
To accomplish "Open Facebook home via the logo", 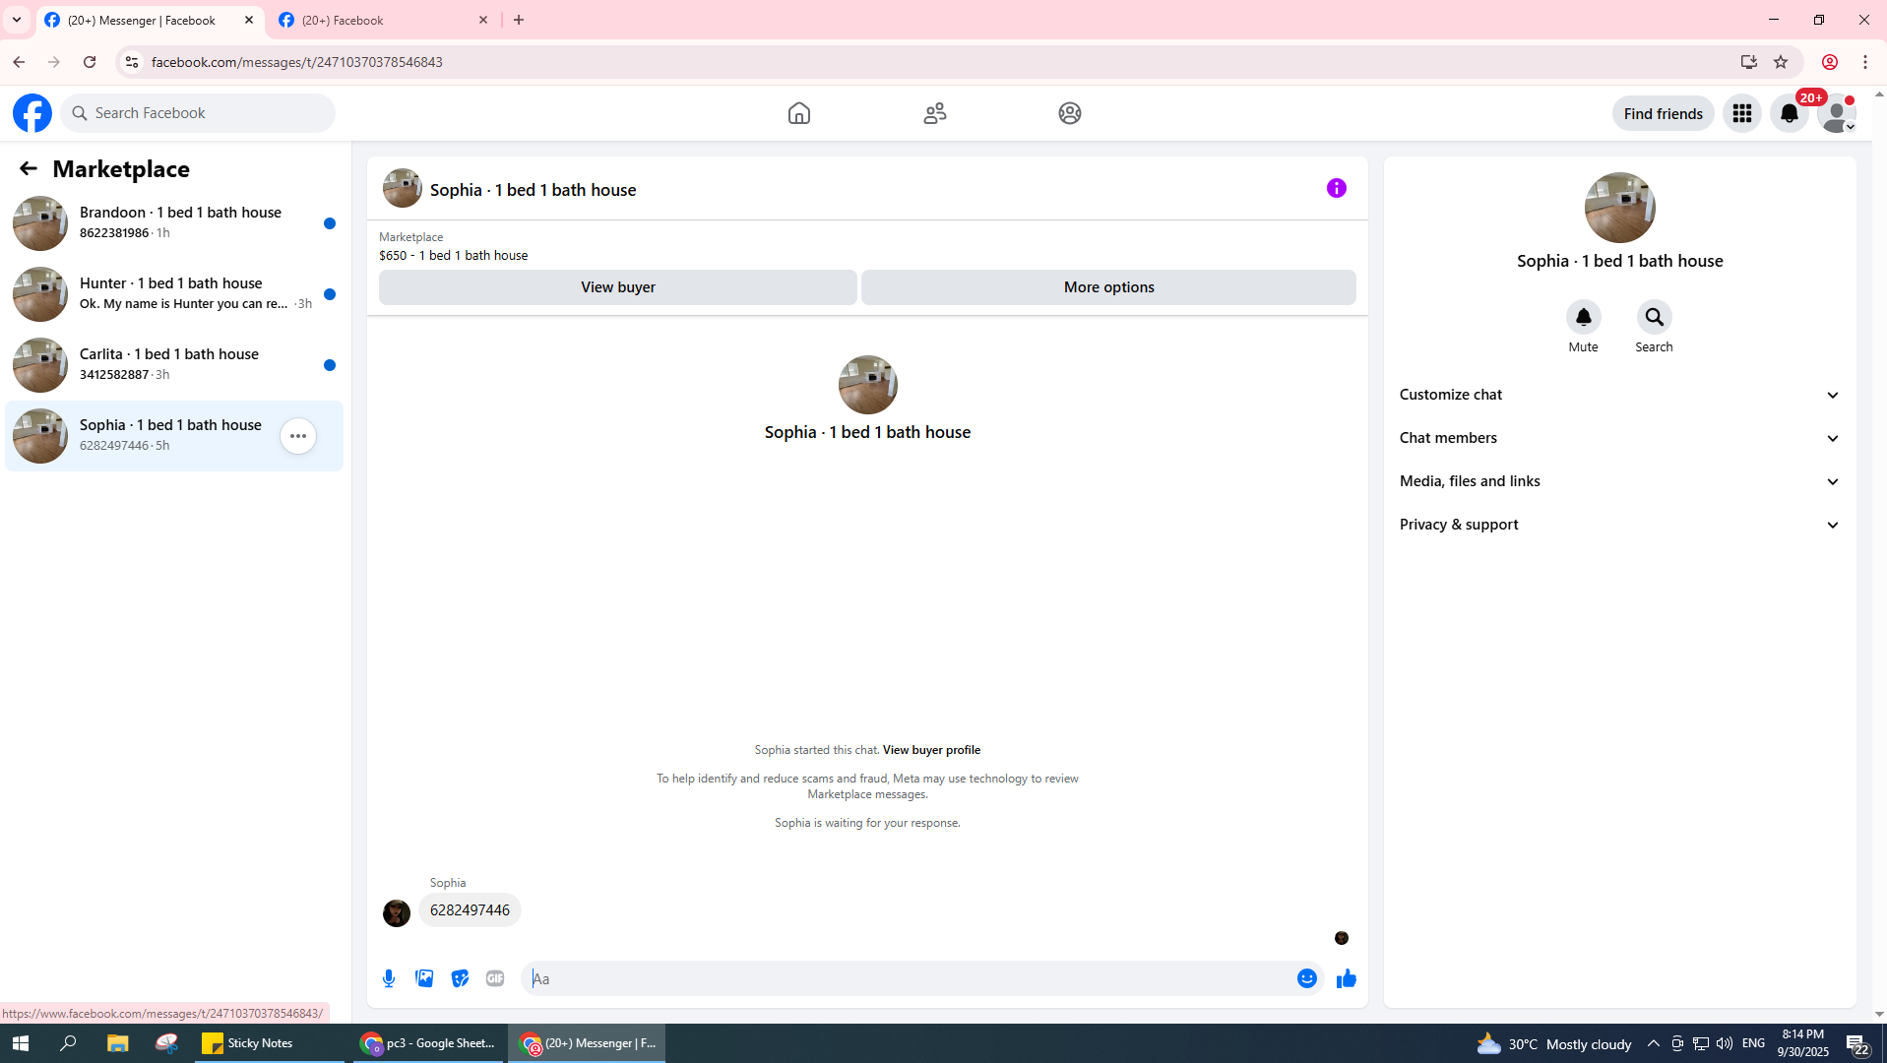I will click(32, 113).
